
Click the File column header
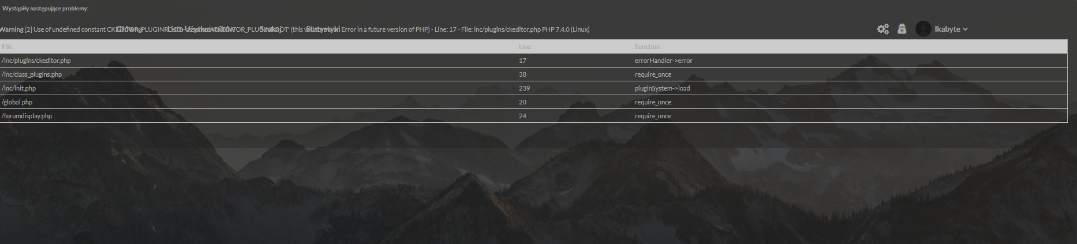click(7, 47)
